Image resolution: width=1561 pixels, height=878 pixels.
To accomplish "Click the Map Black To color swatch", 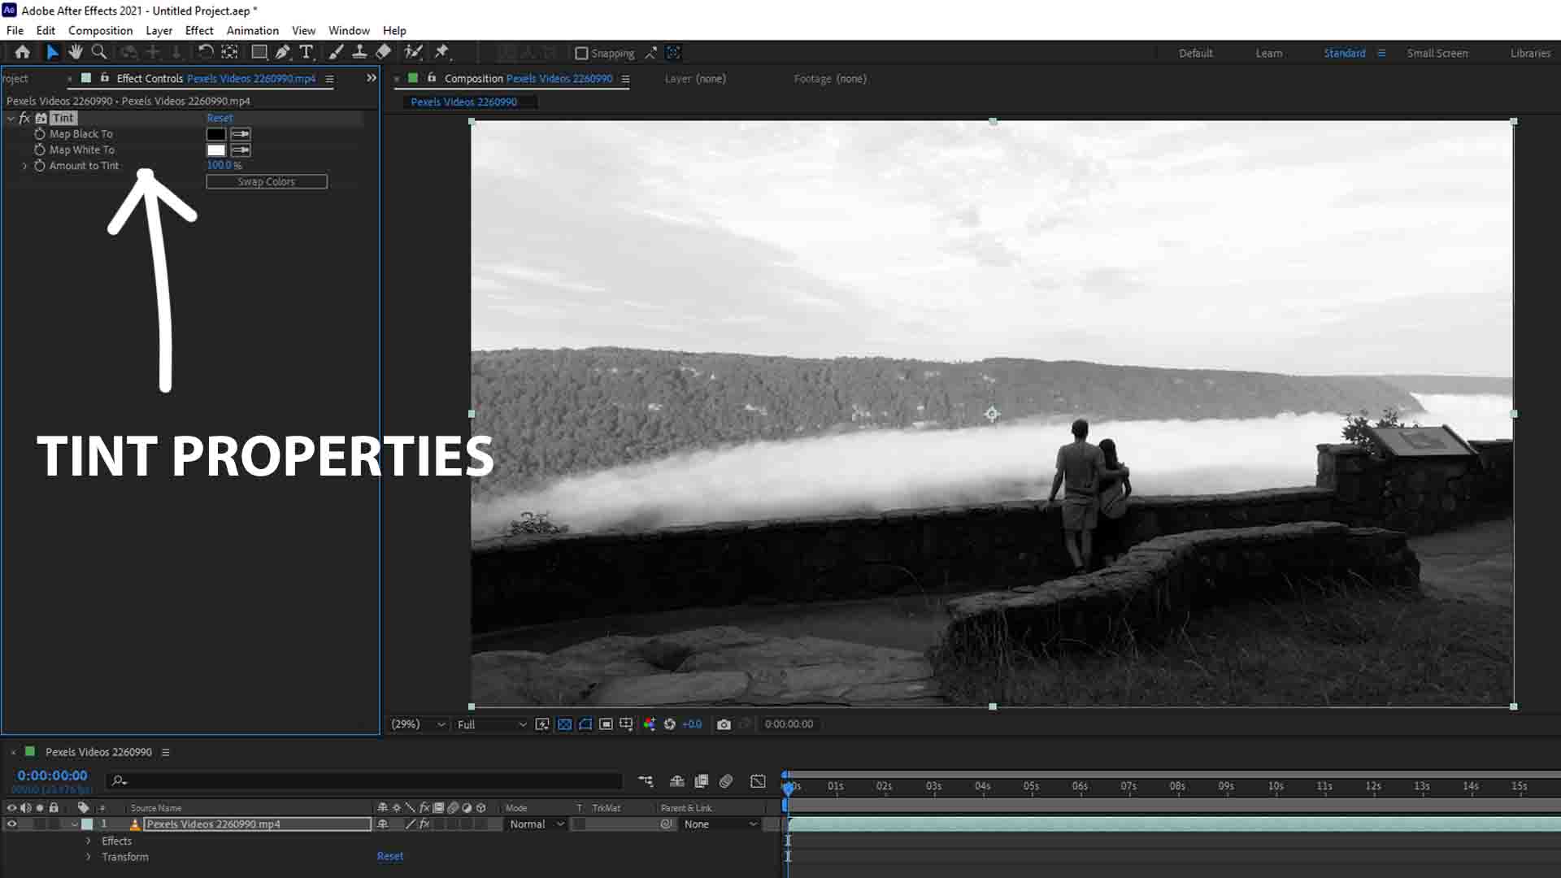I will [x=215, y=133].
